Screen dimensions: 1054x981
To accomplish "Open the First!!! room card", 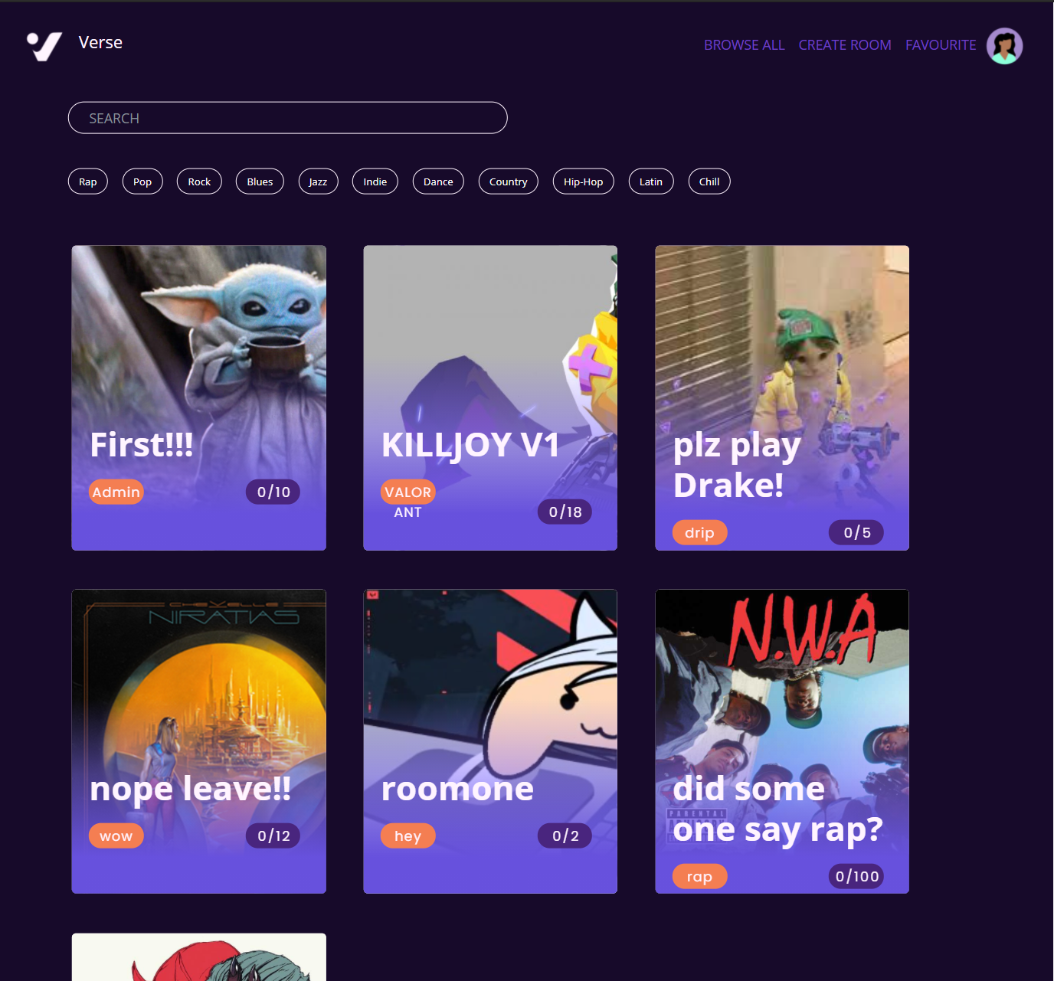I will point(199,397).
